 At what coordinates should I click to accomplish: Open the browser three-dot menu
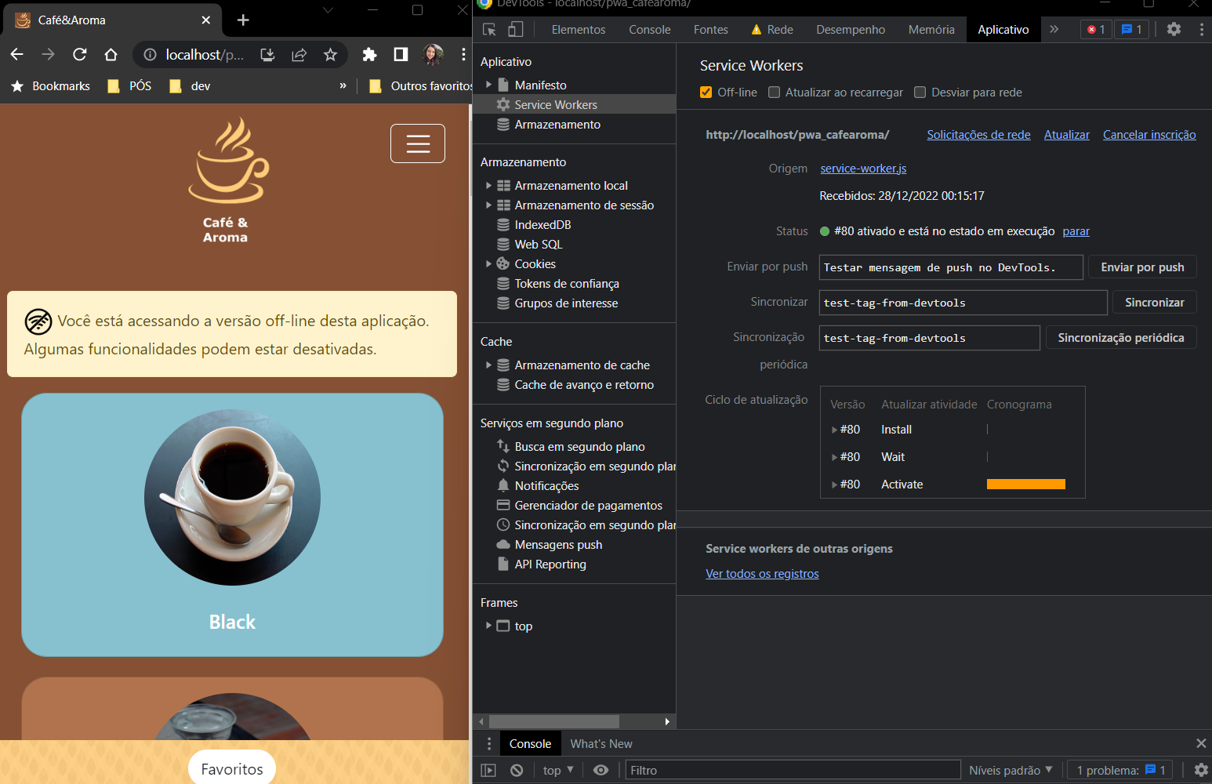click(463, 54)
